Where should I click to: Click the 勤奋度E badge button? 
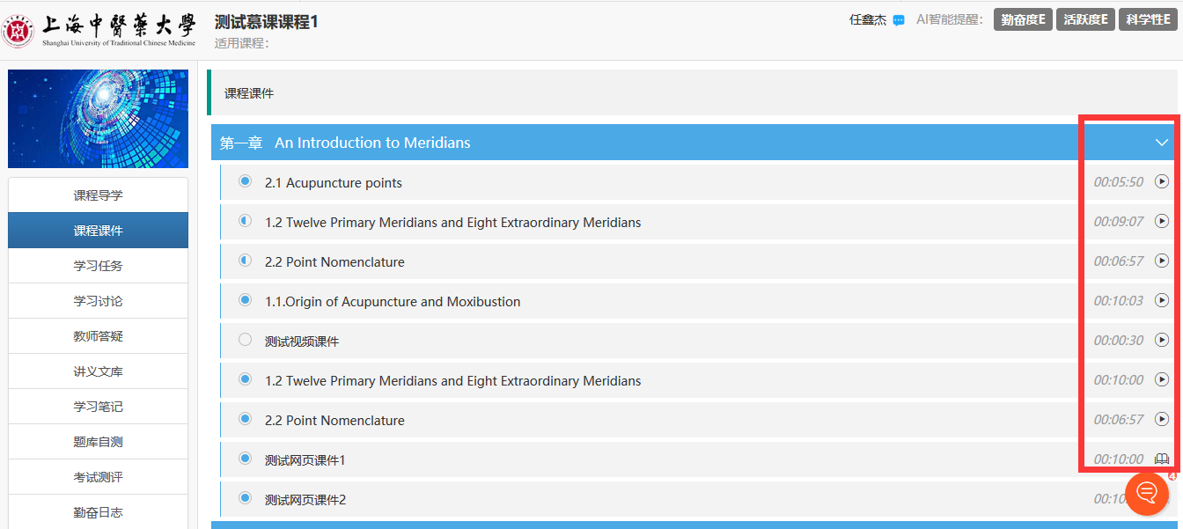[1023, 19]
